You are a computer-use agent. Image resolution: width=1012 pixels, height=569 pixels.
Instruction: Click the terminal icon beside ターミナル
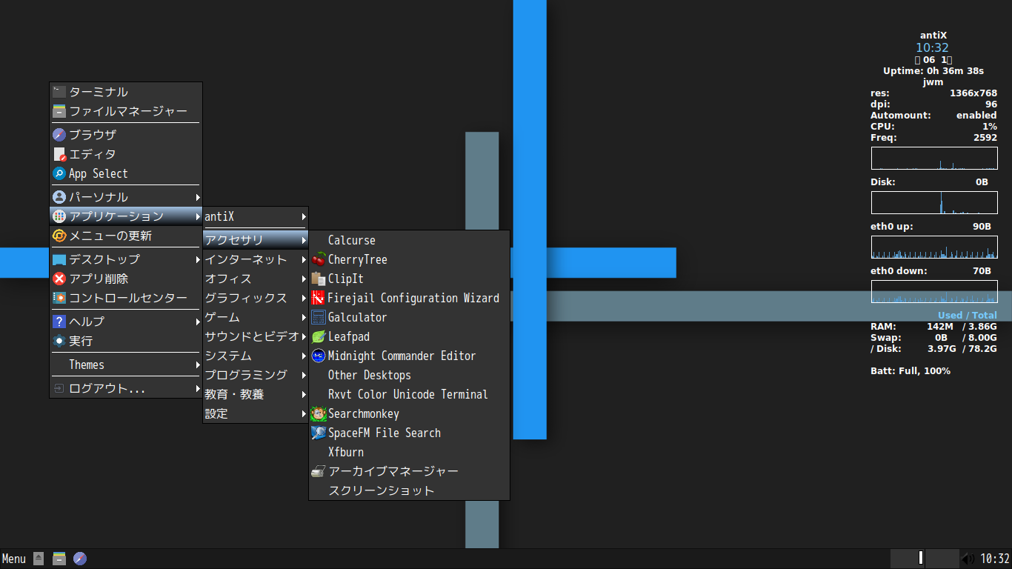pyautogui.click(x=59, y=92)
